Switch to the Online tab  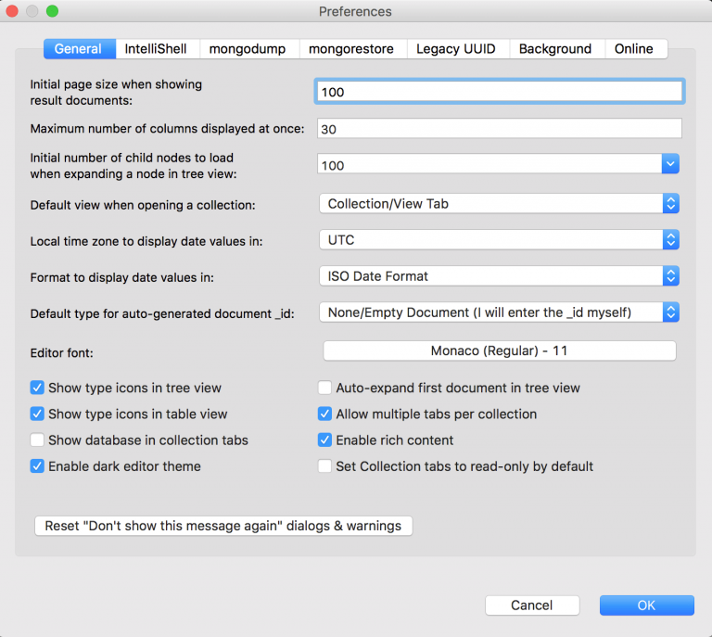coord(634,48)
